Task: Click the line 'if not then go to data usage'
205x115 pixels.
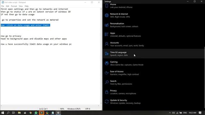Action: (x=18, y=14)
